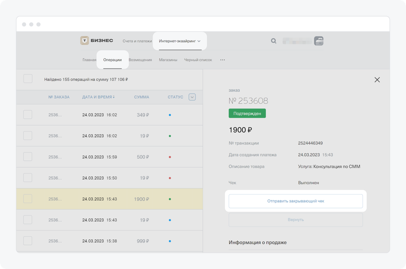Switch to the Операции tab
Viewport: 406px width, 269px height.
coord(113,60)
